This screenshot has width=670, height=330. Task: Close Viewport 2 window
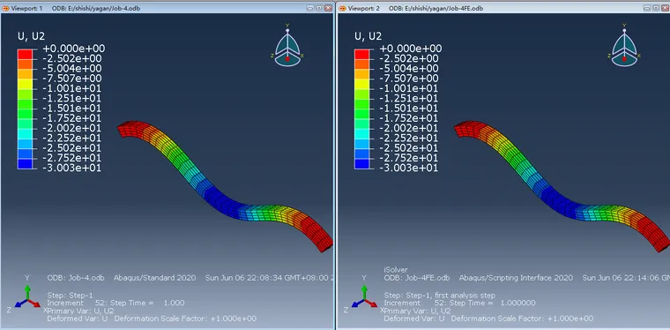coord(666,8)
